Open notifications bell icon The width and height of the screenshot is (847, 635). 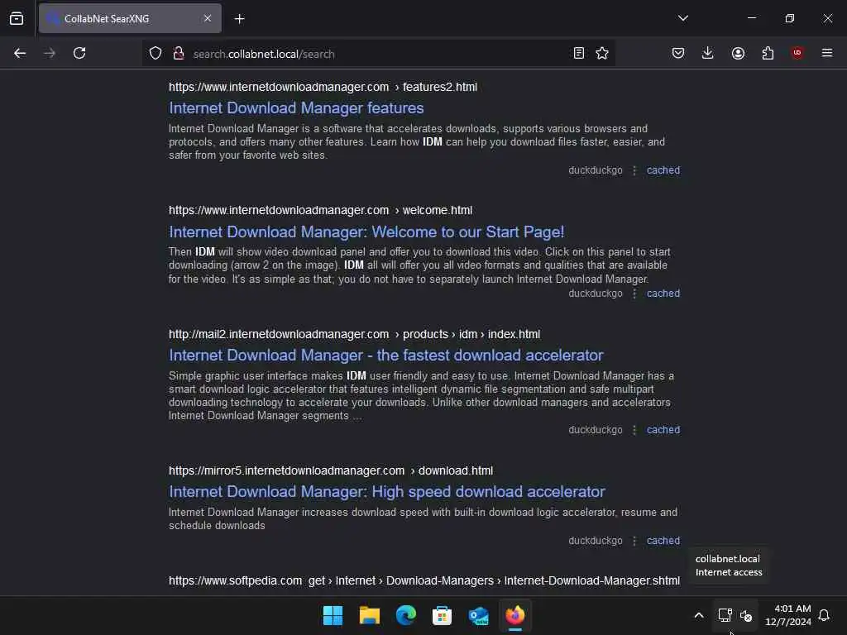pyautogui.click(x=824, y=615)
